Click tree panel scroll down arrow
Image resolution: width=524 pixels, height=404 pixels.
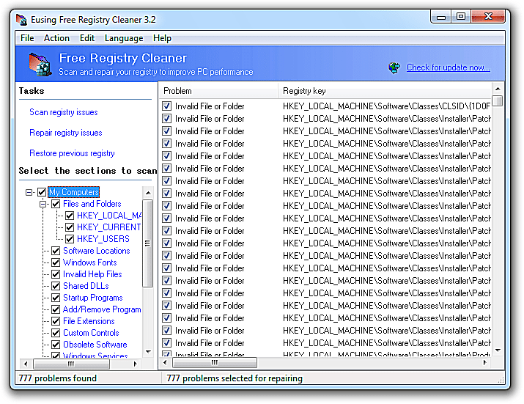148,351
